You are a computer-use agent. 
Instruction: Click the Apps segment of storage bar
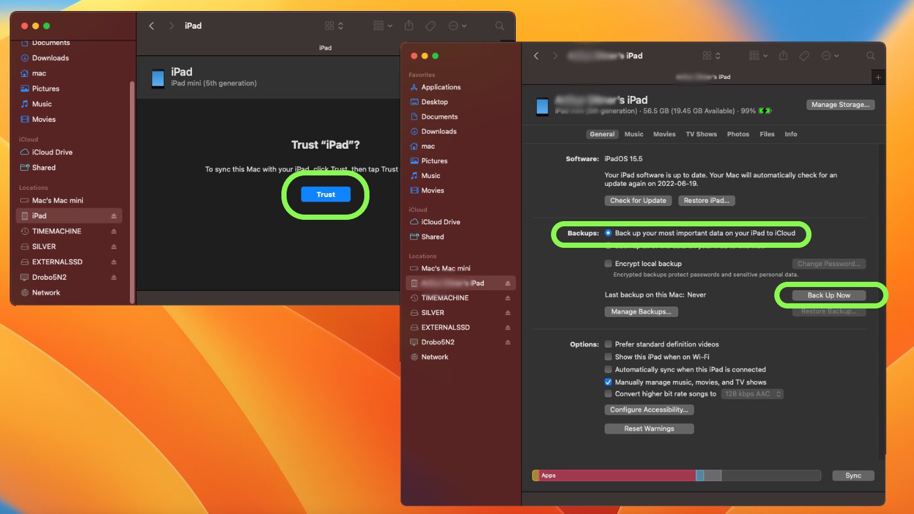pos(614,476)
